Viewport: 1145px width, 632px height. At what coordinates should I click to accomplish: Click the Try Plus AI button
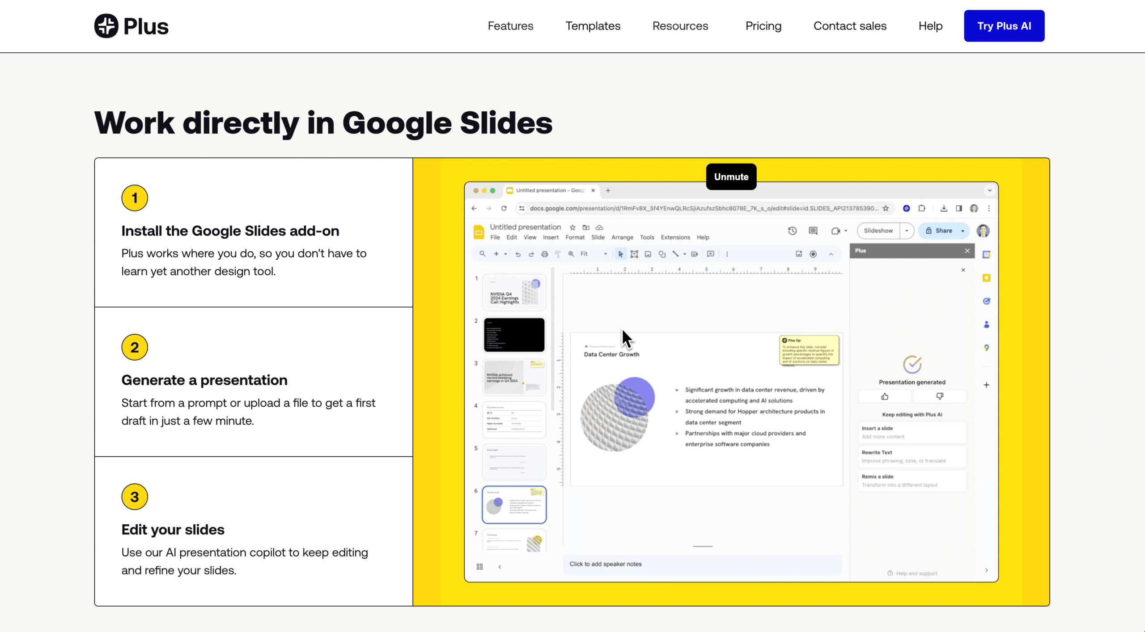(x=1004, y=26)
